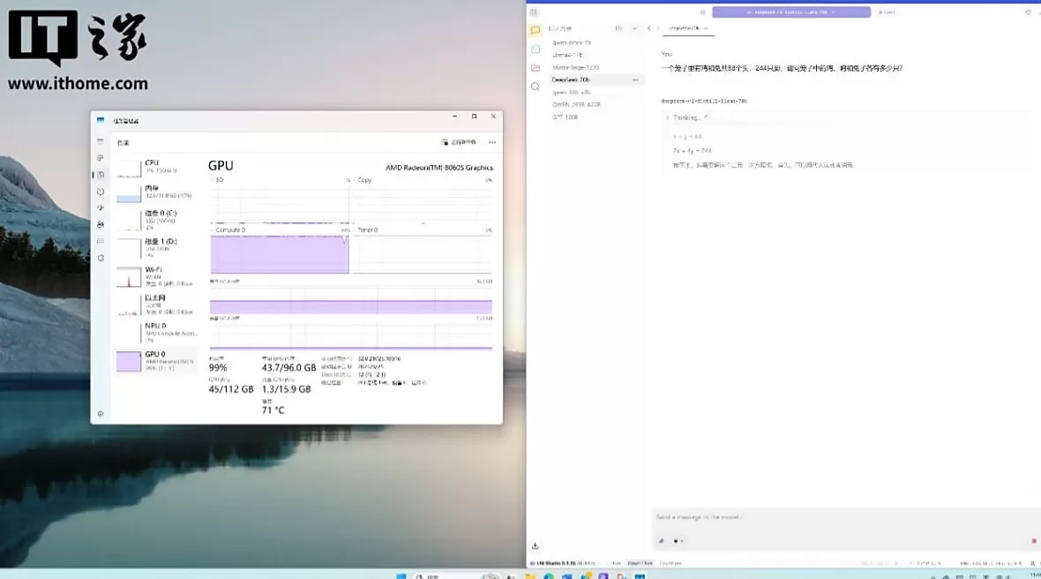Select the CPU performance item
1041x579 pixels.
[x=155, y=167]
